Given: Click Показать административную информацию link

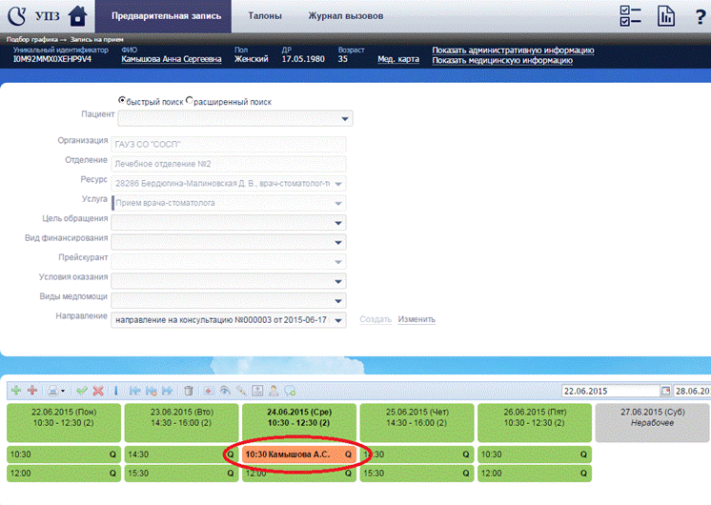Looking at the screenshot, I should (513, 50).
